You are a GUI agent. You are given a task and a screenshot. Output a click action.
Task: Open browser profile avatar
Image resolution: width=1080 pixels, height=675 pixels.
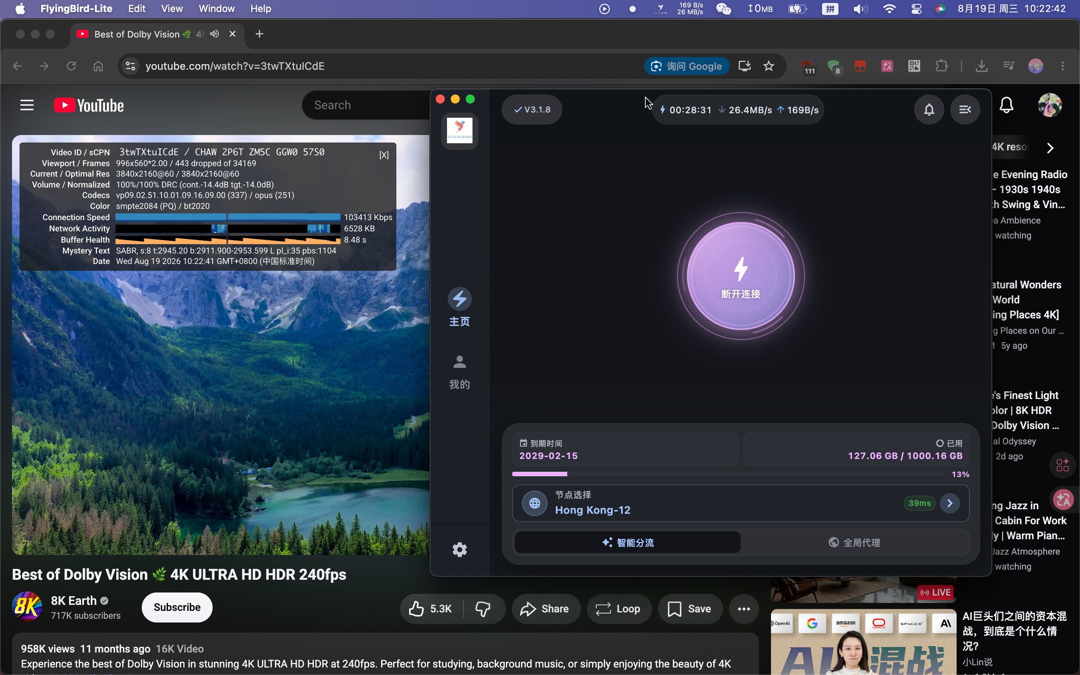tap(1035, 66)
